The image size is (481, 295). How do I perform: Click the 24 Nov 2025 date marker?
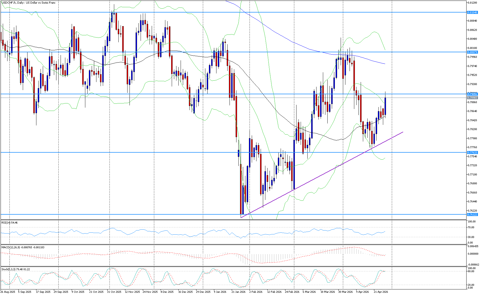coord(150,292)
